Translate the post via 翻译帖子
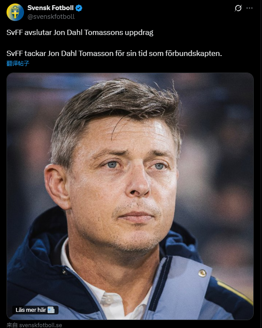 tap(18, 63)
